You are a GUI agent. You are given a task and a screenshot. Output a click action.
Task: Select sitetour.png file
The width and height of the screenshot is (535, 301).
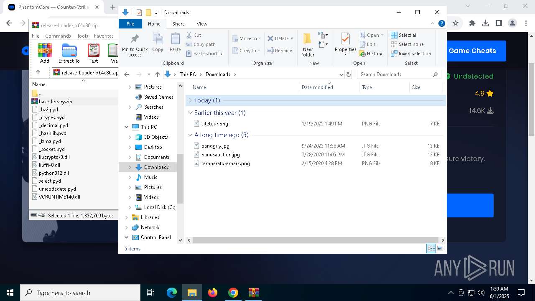(x=215, y=124)
